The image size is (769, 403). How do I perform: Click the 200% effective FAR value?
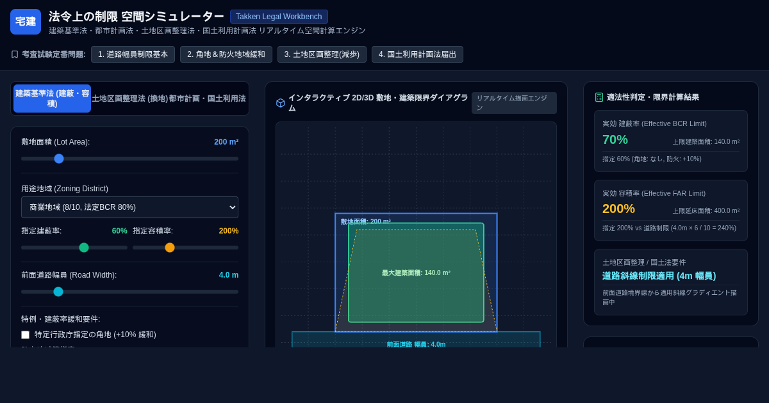tap(618, 209)
